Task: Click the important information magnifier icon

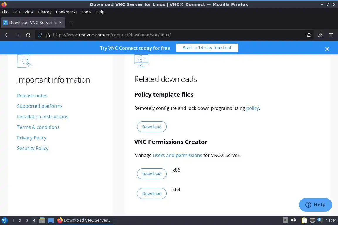Action: point(24,61)
